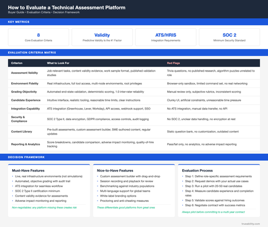Select the 'DECISION FRAMEWORK' section header
Image resolution: width=268 pixels, height=227 pixels.
pos(26,157)
